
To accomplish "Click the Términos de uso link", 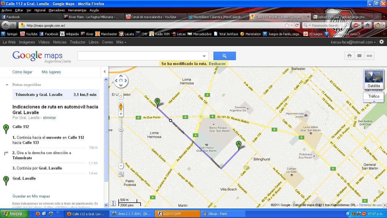I will tap(370, 205).
